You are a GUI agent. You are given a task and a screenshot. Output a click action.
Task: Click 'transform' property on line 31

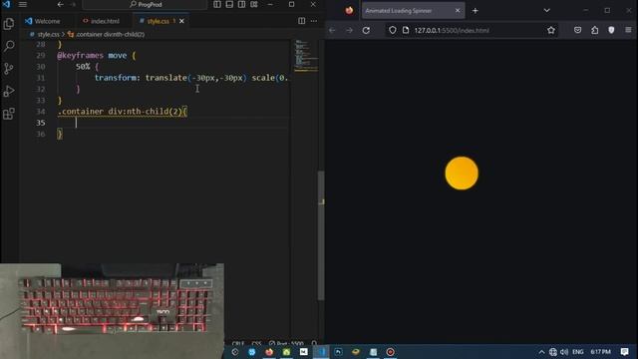pyautogui.click(x=116, y=78)
